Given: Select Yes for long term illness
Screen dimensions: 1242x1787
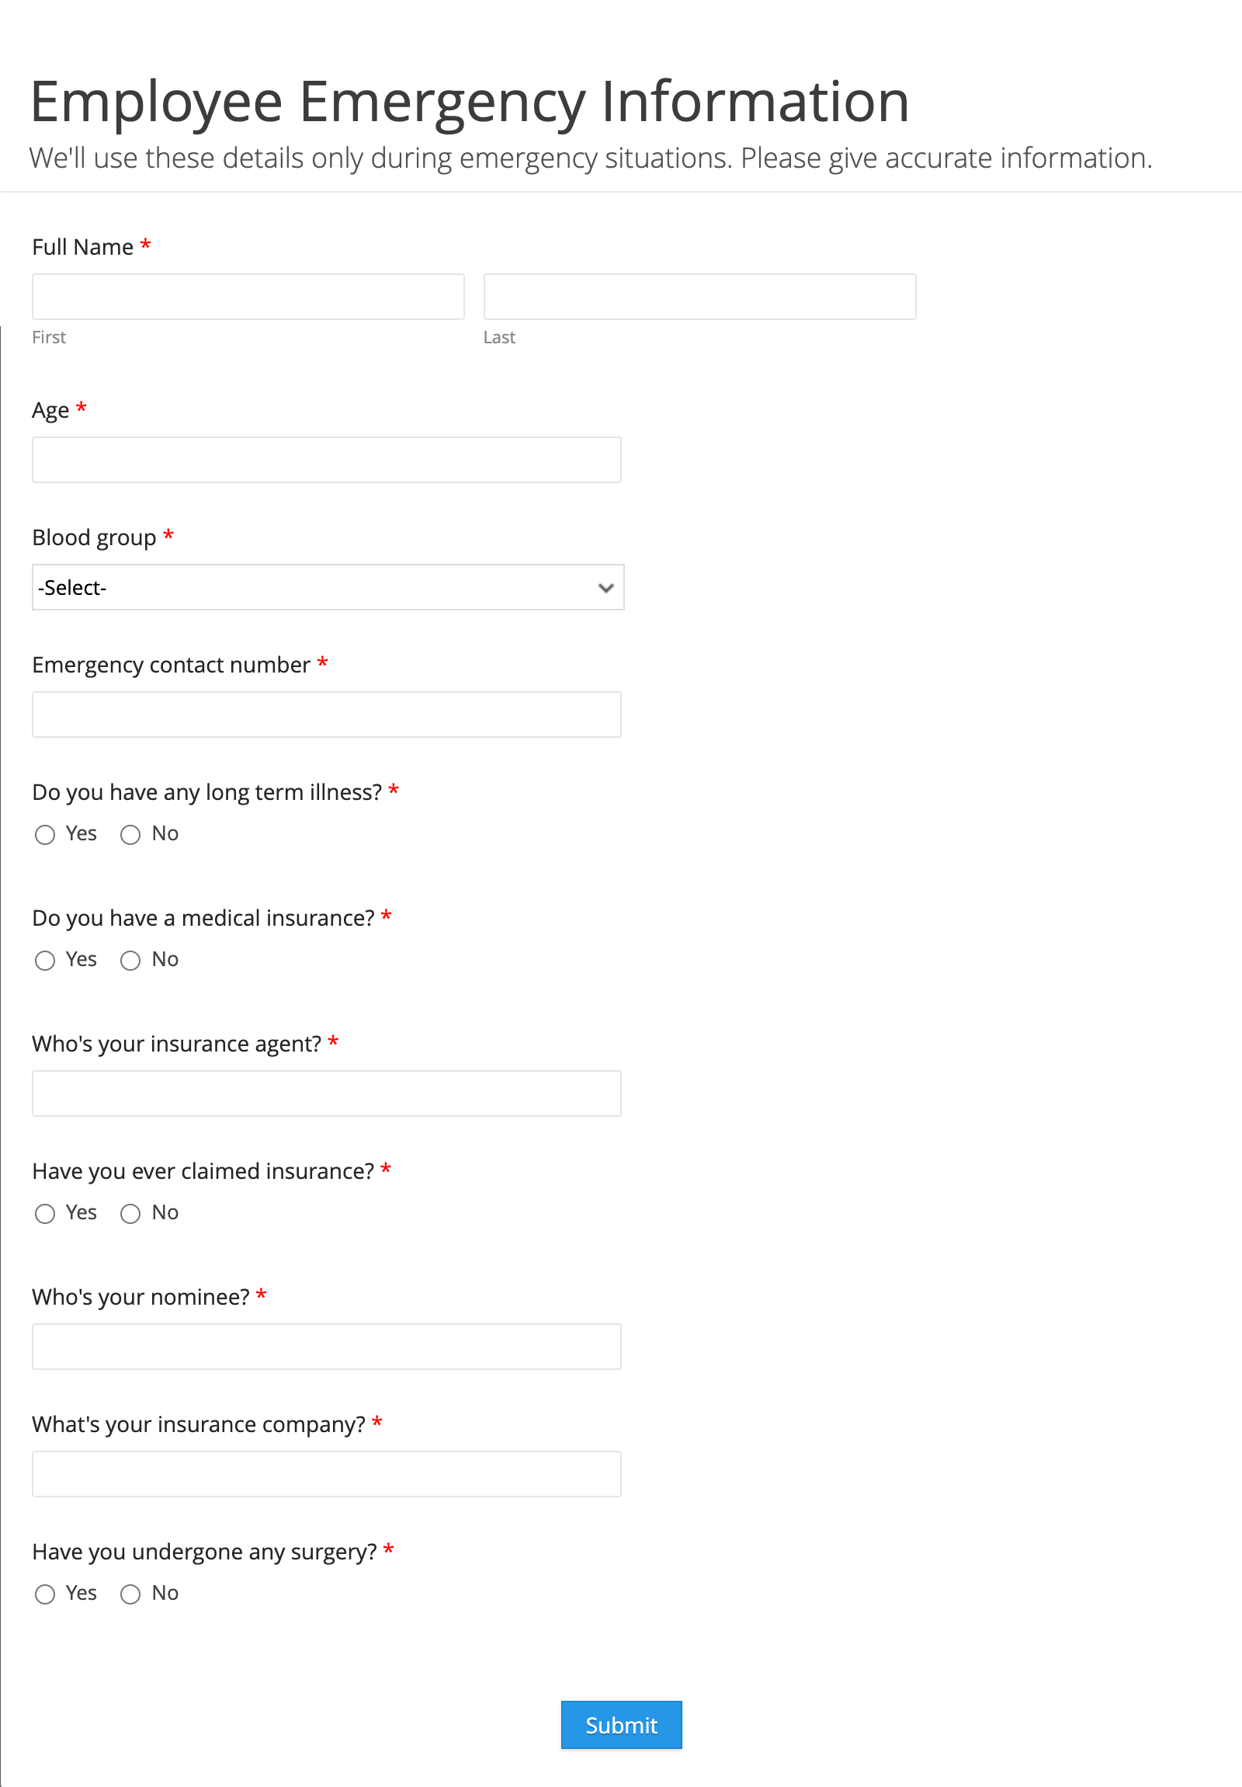Looking at the screenshot, I should click(x=45, y=834).
